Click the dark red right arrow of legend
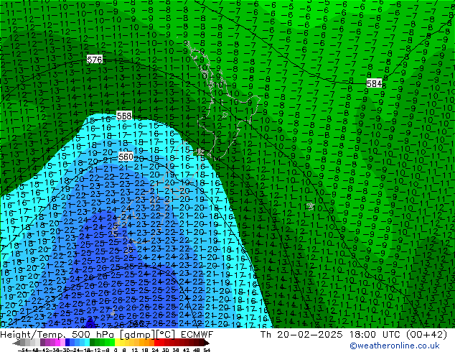455x352 pixels. tap(207, 343)
